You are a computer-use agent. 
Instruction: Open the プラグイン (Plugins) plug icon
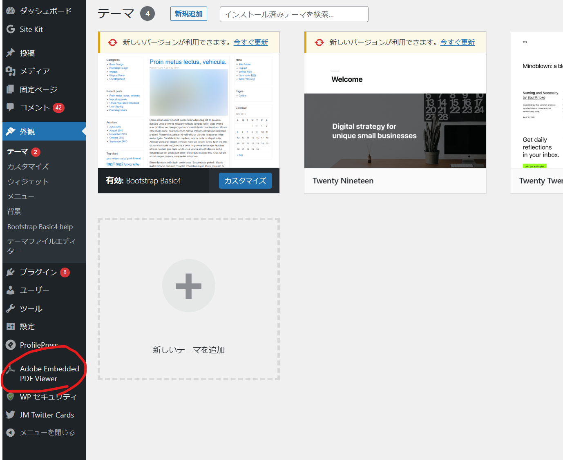click(x=10, y=272)
